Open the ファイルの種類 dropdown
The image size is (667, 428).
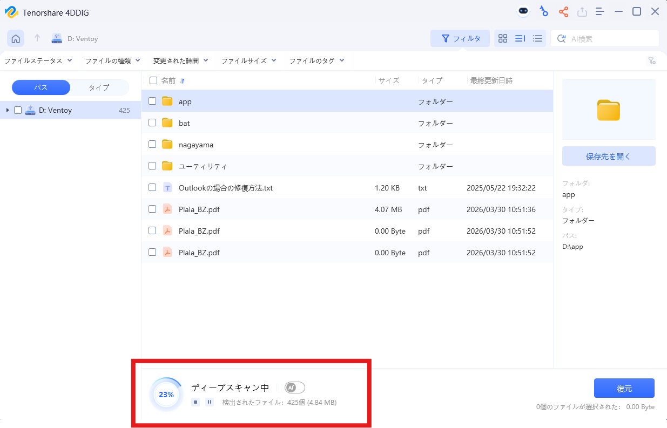tap(112, 61)
